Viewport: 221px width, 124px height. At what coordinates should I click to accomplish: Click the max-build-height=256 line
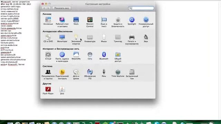pyautogui.click(x=11, y=33)
